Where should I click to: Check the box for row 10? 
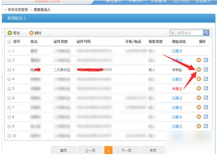pos(9,136)
